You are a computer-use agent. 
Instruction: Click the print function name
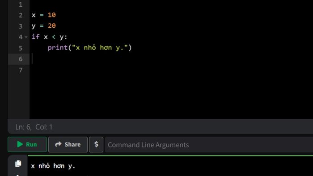click(x=58, y=48)
